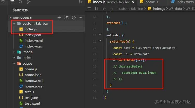Open the search icon in sidebar header

pyautogui.click(x=21, y=2)
